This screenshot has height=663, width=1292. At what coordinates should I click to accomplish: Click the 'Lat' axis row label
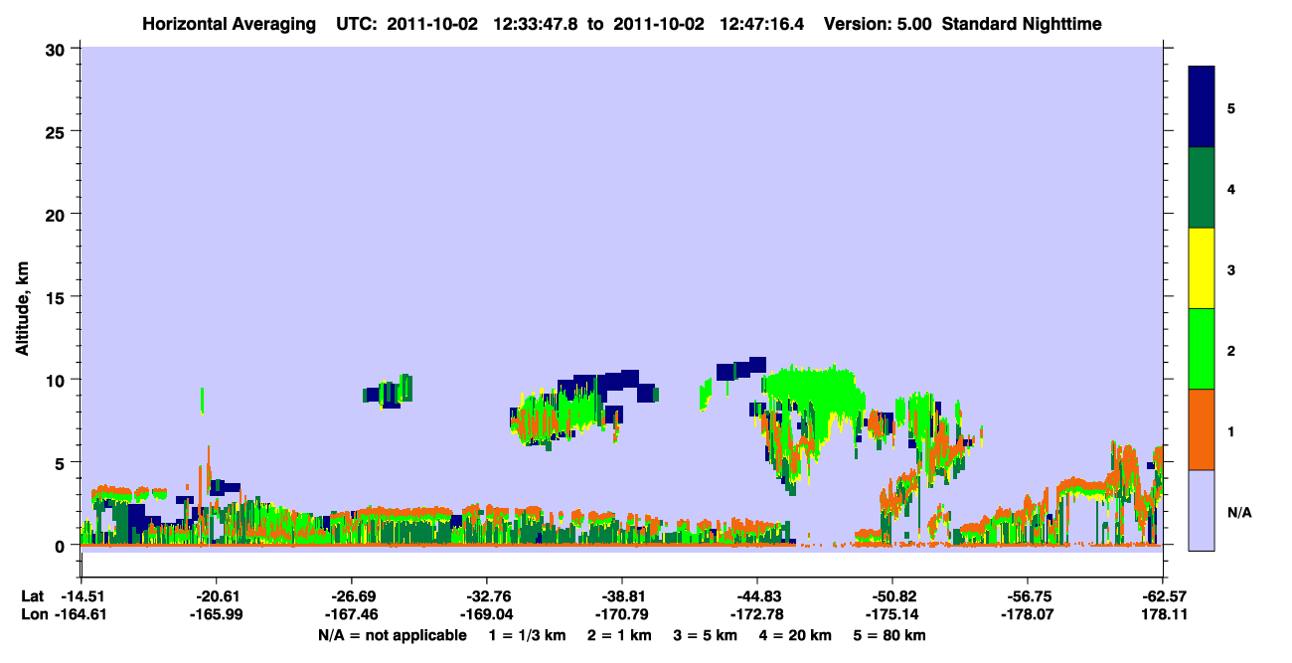(31, 596)
